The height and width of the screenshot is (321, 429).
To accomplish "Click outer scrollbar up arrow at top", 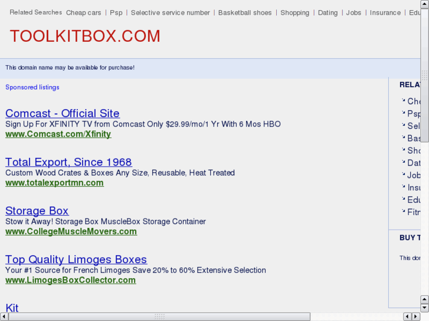I will point(425,4).
